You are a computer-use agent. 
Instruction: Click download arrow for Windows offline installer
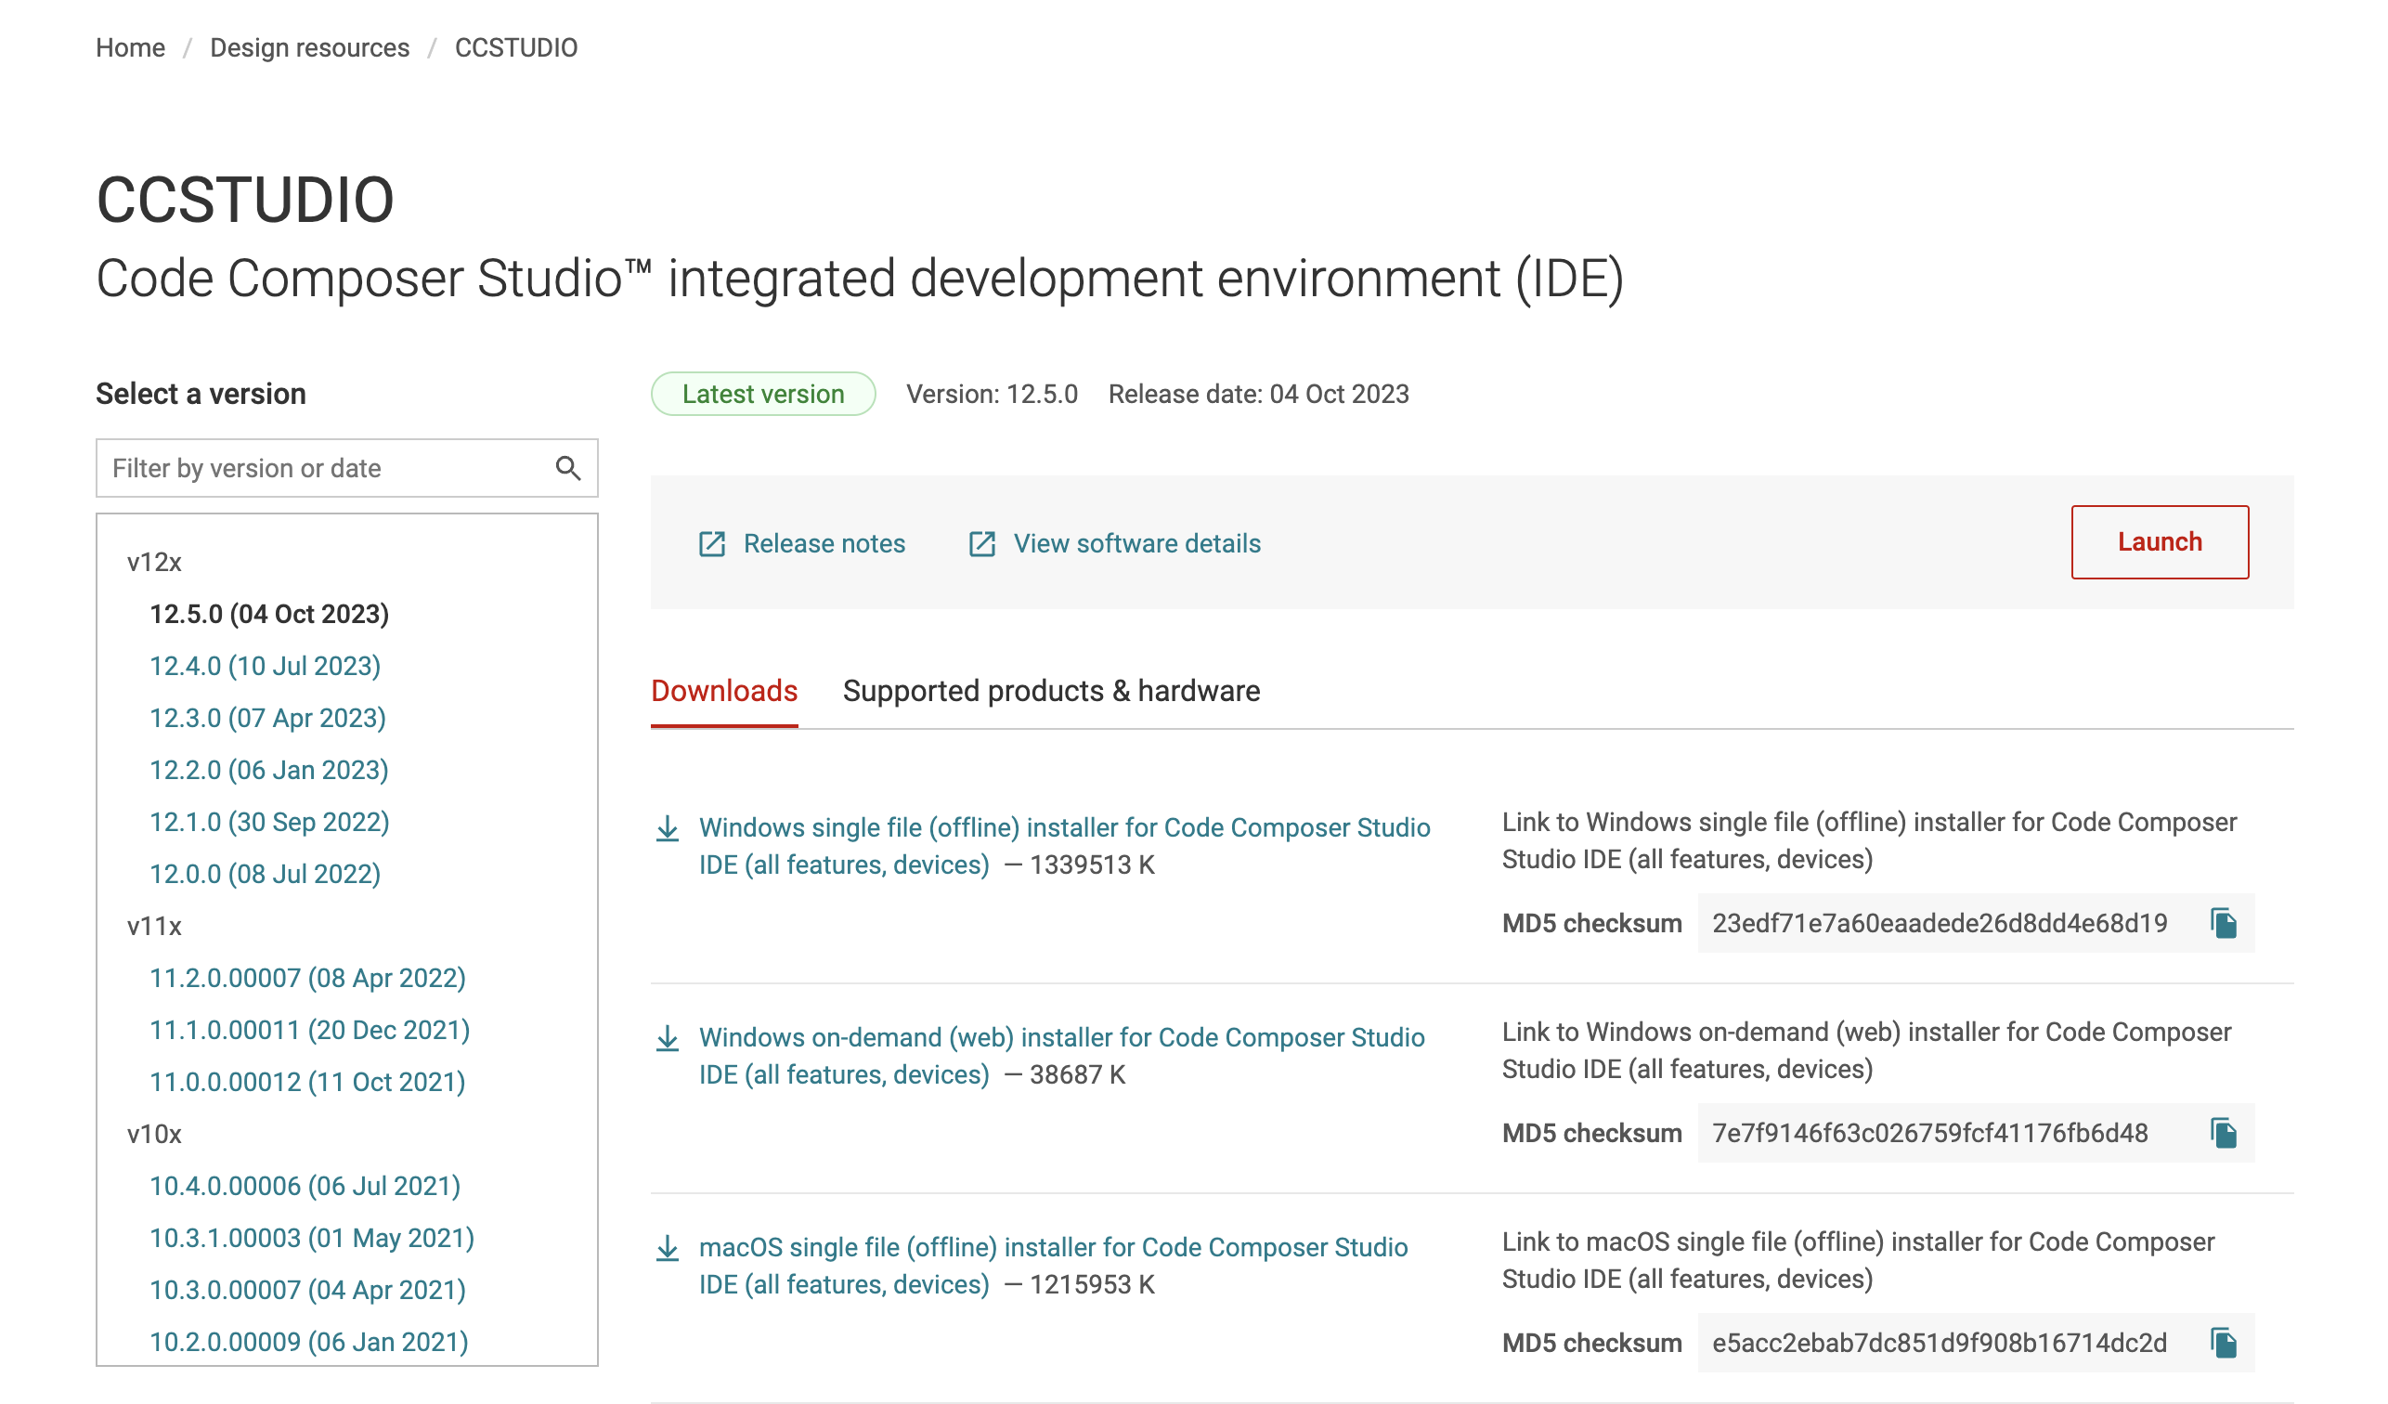668,828
